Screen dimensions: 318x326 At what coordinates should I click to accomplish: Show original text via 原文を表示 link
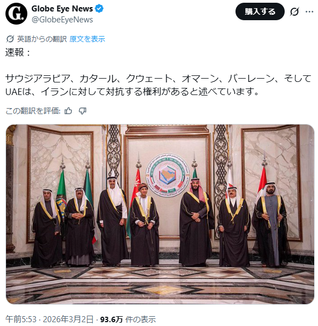pos(87,39)
